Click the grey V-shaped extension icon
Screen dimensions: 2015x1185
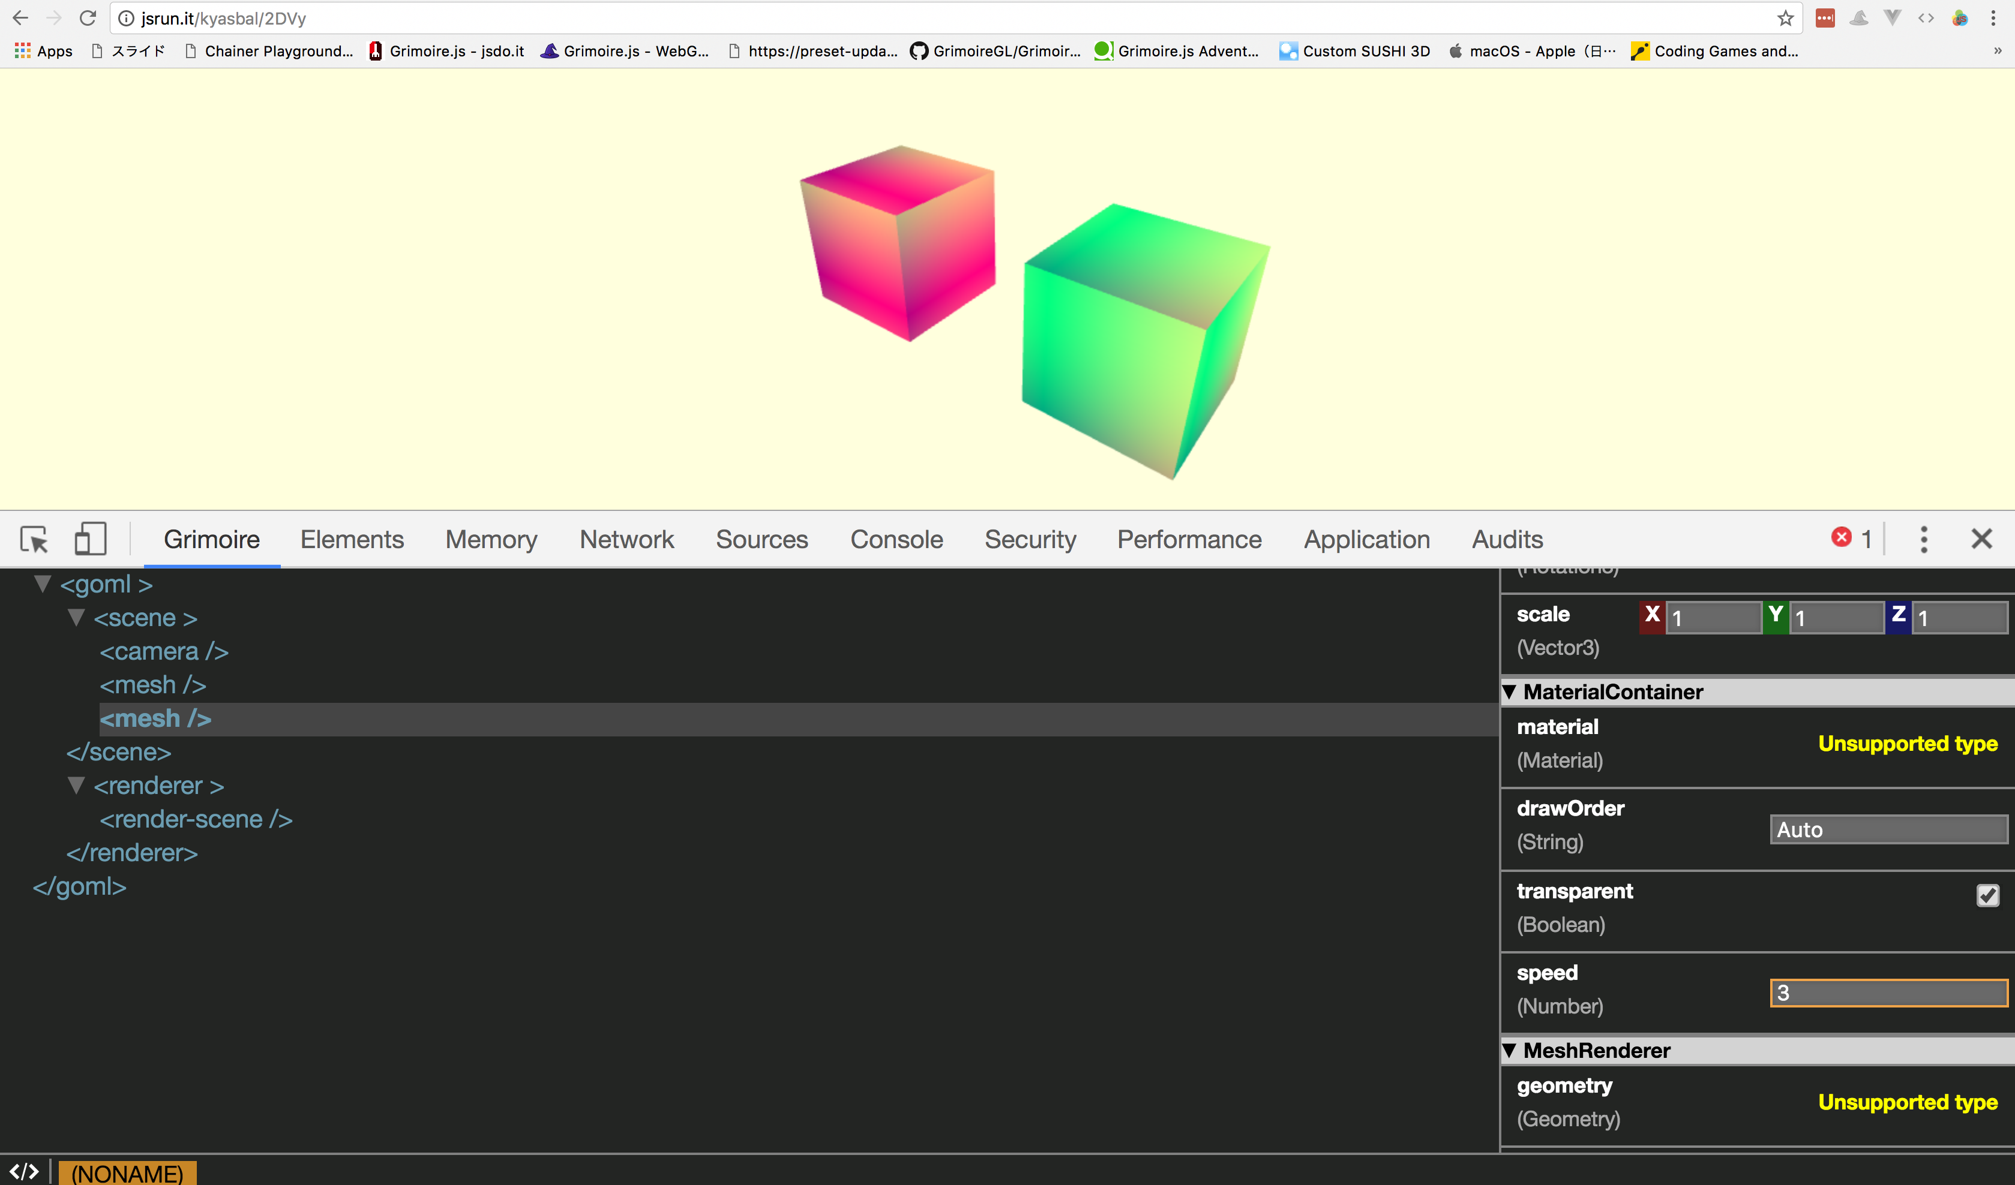point(1893,17)
